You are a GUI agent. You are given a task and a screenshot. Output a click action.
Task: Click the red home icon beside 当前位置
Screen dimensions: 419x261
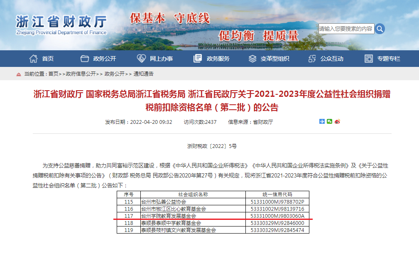tap(18, 74)
